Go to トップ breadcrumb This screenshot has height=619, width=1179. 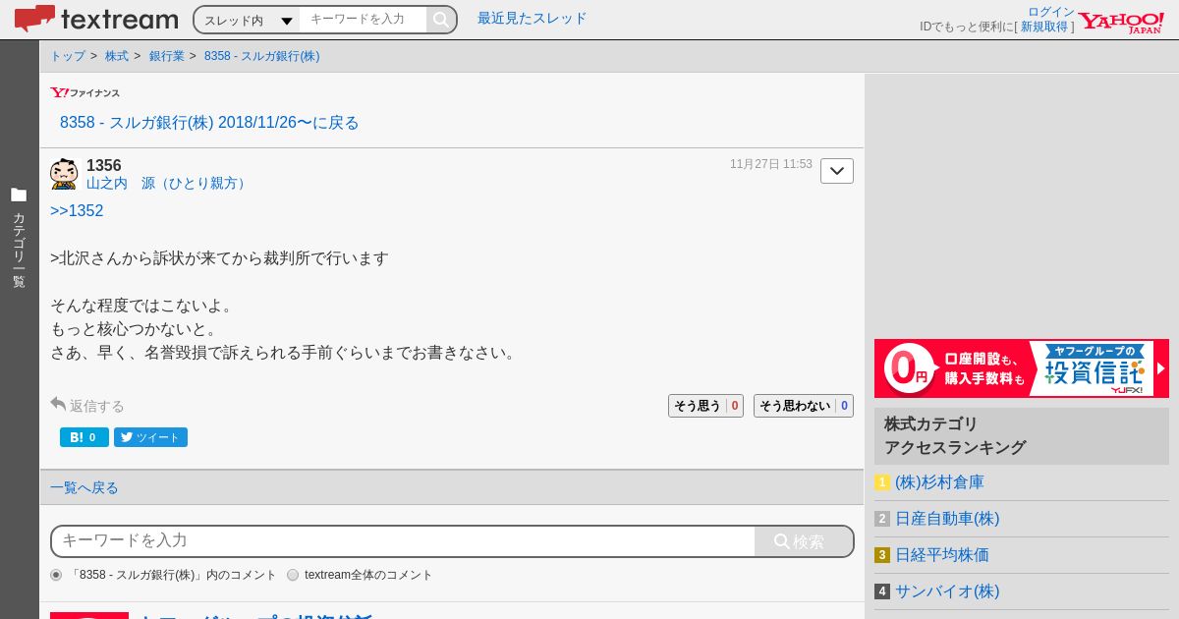[x=68, y=56]
